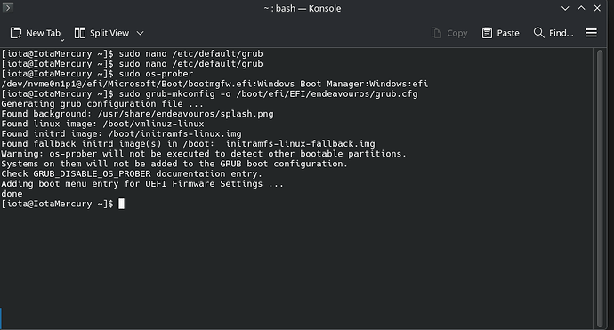614x330 pixels.
Task: Click the Paste toolbar button
Action: (500, 33)
